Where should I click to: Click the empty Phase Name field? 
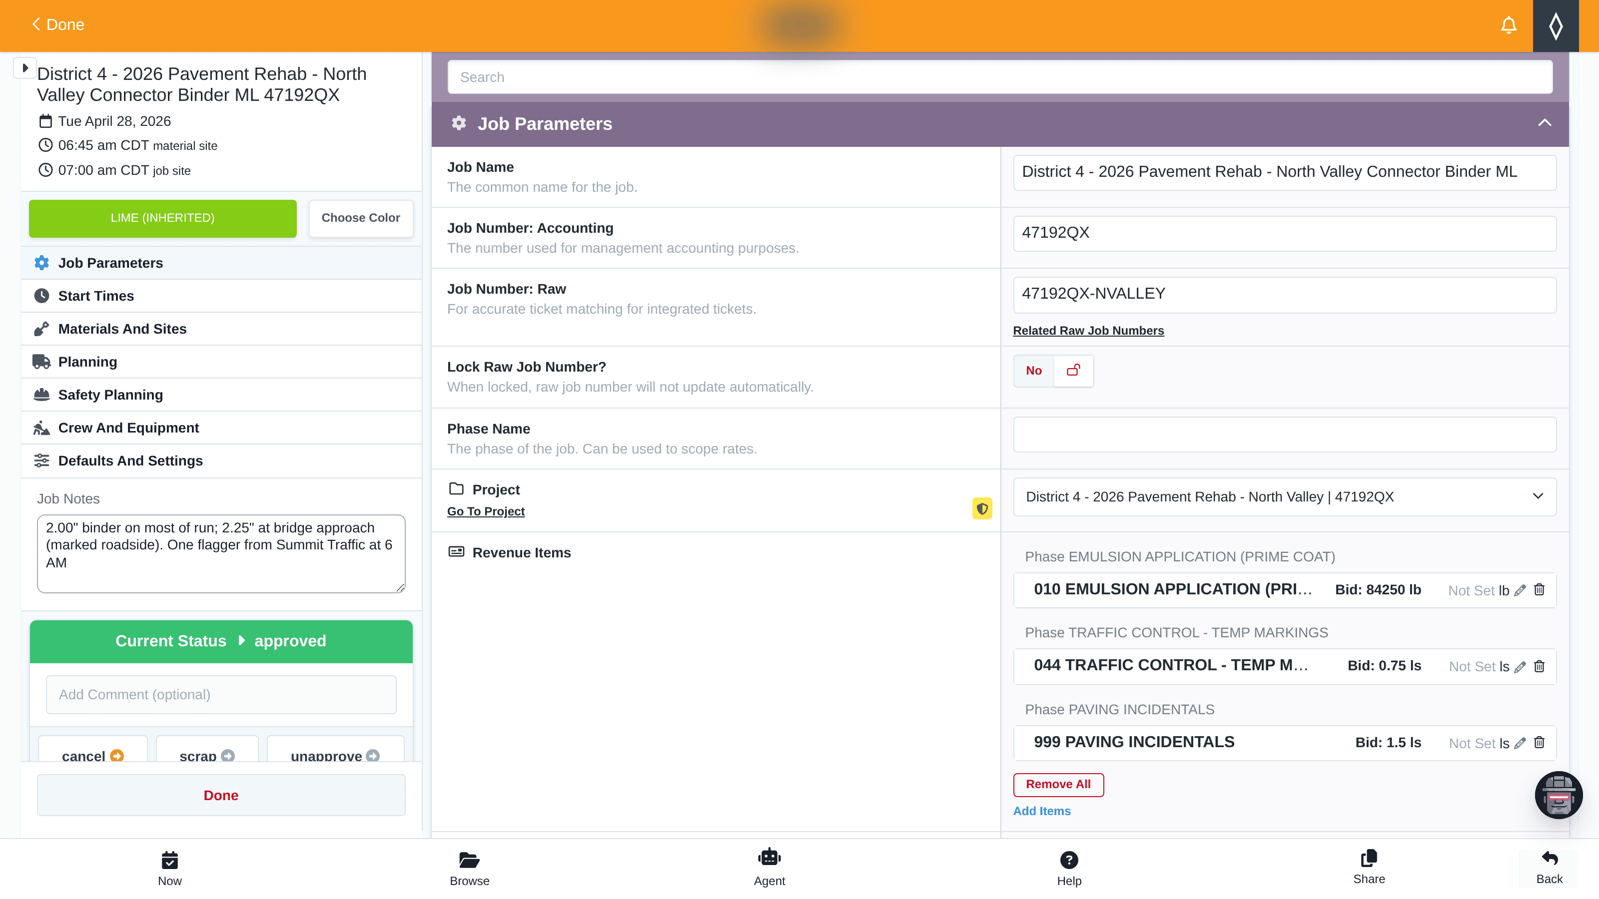[x=1284, y=435]
